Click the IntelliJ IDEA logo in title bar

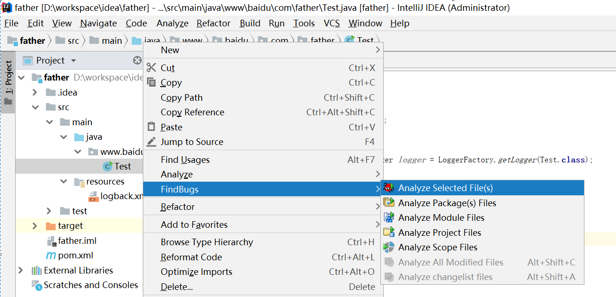(x=7, y=8)
